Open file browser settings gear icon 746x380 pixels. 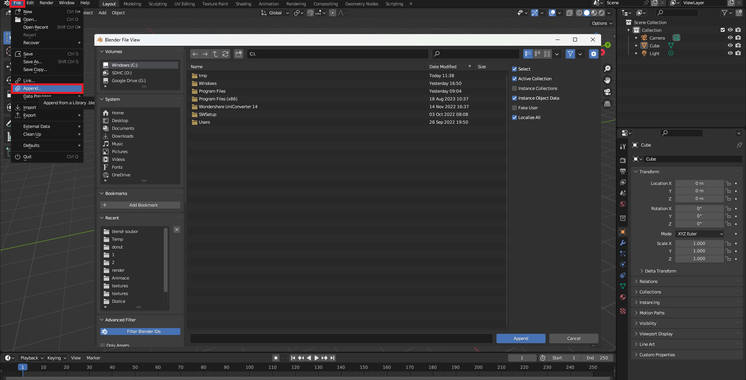point(593,54)
